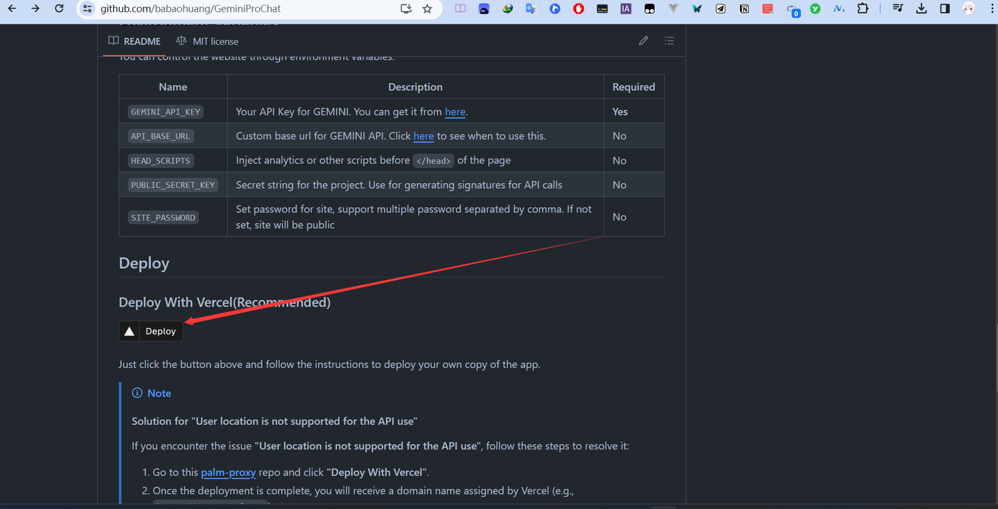This screenshot has width=998, height=509.
Task: Open the pink open-book reader extension
Action: (x=460, y=9)
